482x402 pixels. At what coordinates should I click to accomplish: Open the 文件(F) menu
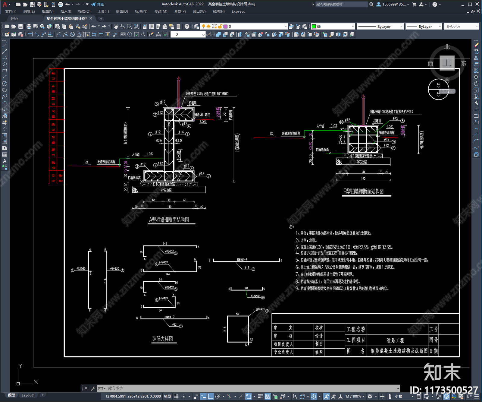11,11
